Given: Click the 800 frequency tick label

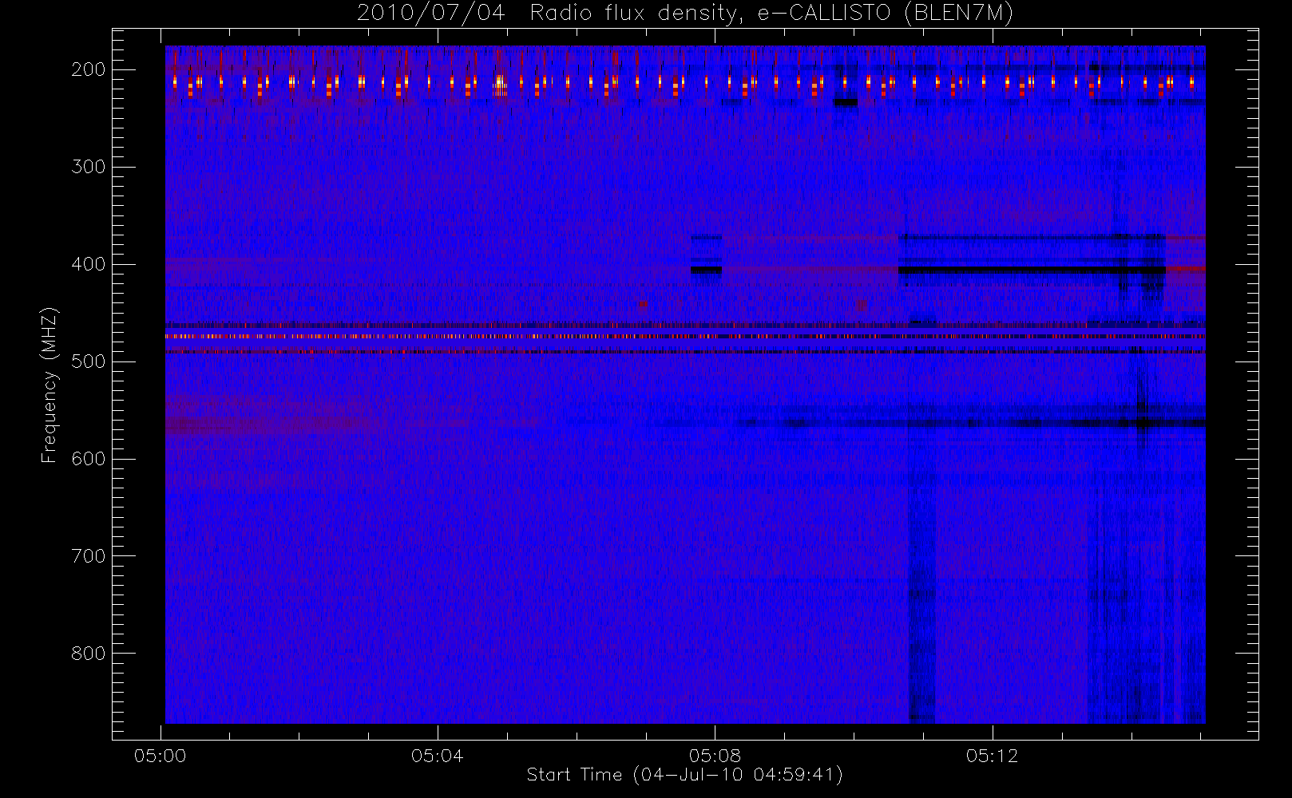Looking at the screenshot, I should point(89,654).
